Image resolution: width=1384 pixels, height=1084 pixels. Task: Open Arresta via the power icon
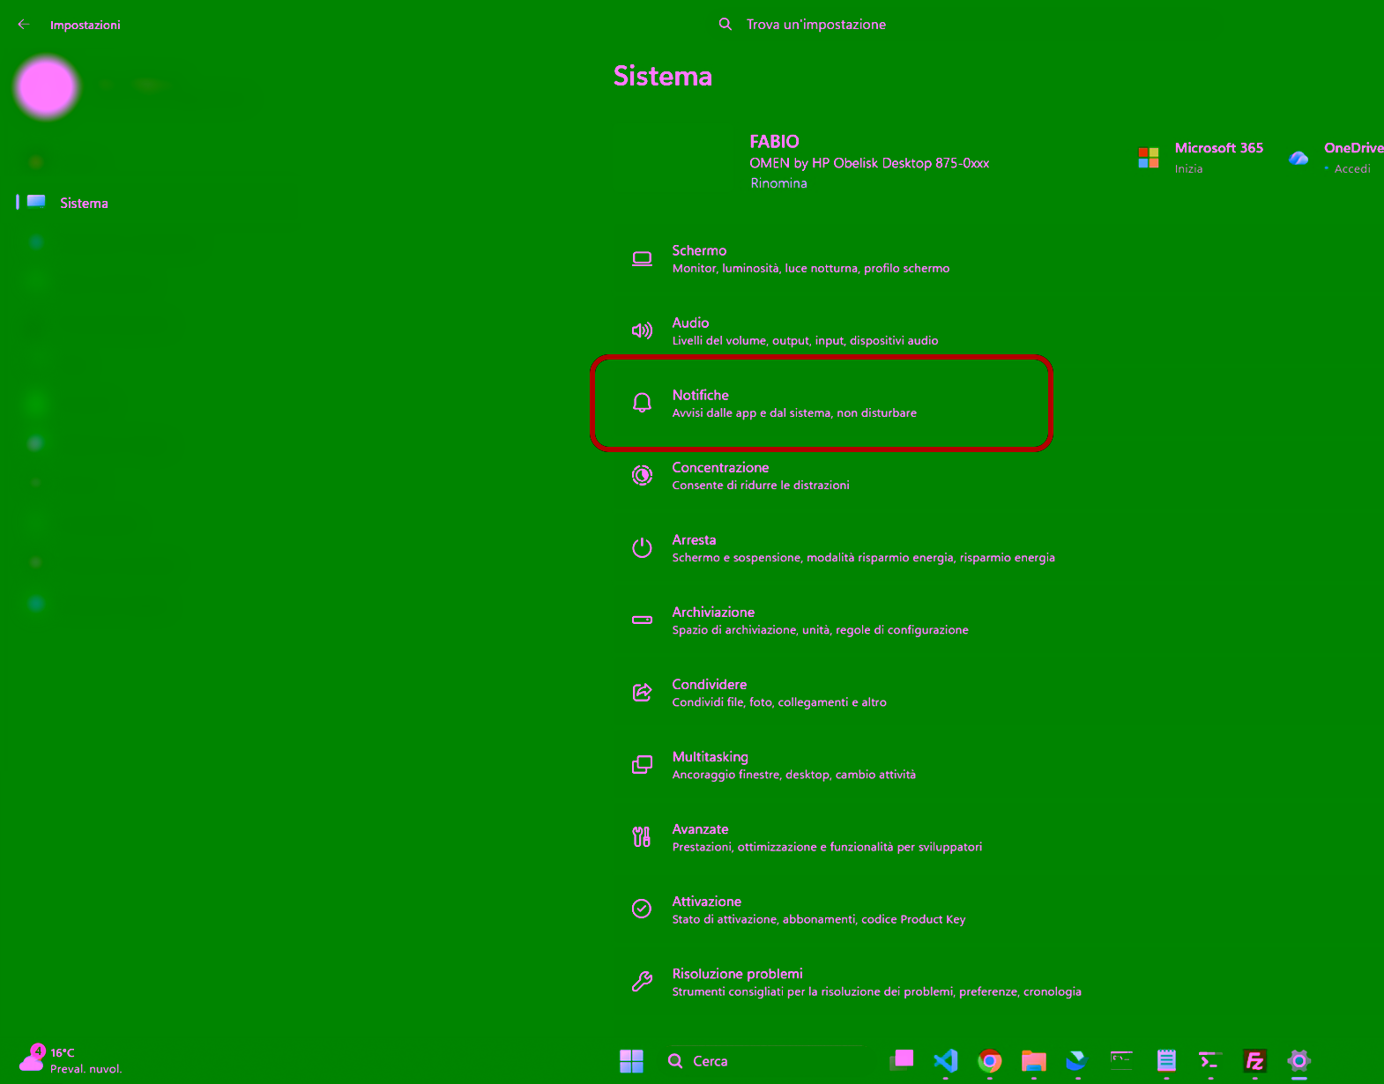(642, 547)
